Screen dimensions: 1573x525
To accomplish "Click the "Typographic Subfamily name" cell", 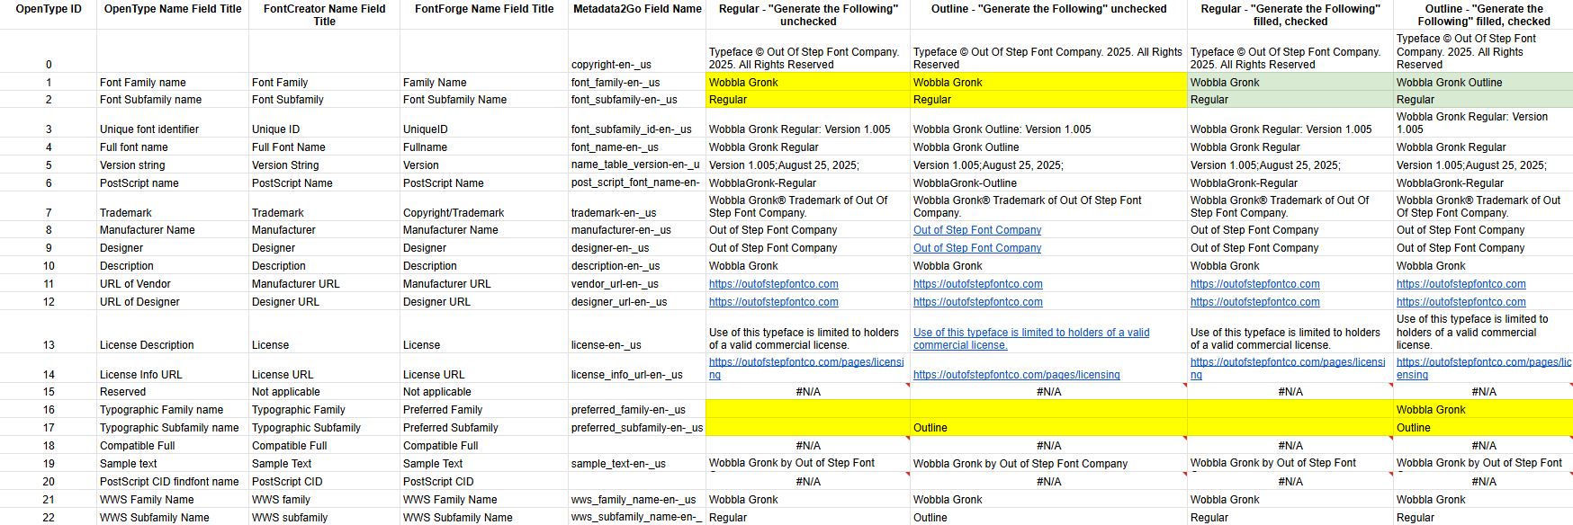I will point(173,428).
